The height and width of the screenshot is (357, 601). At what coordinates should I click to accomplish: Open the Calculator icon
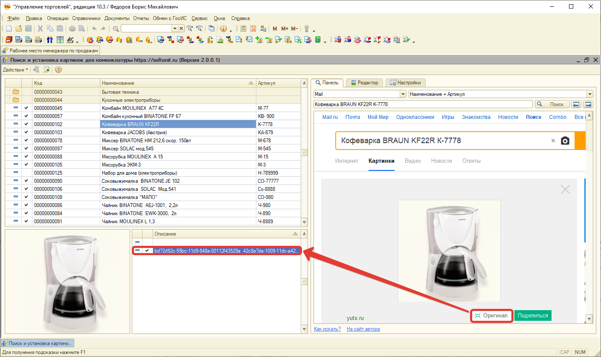pos(243,29)
